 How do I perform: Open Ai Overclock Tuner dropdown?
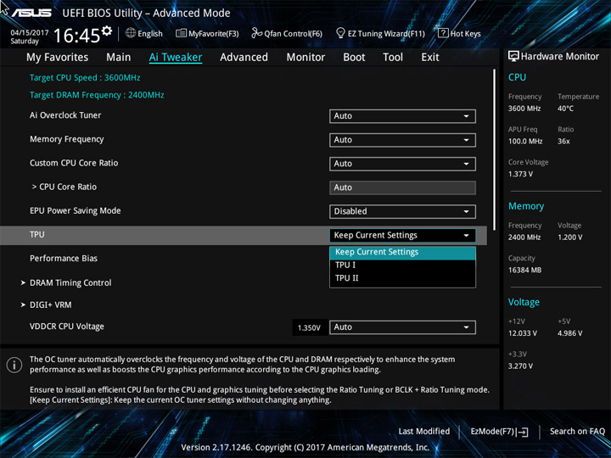(x=402, y=116)
